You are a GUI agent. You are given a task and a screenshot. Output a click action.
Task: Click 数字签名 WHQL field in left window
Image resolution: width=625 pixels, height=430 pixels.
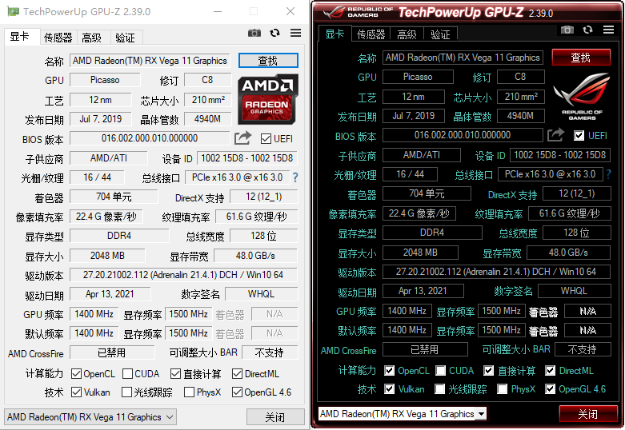point(262,294)
